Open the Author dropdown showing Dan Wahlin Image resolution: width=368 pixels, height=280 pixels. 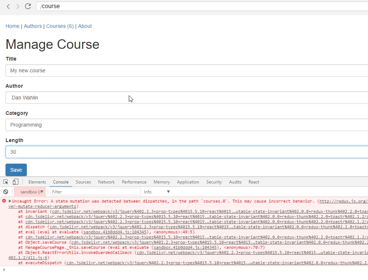[x=187, y=98]
